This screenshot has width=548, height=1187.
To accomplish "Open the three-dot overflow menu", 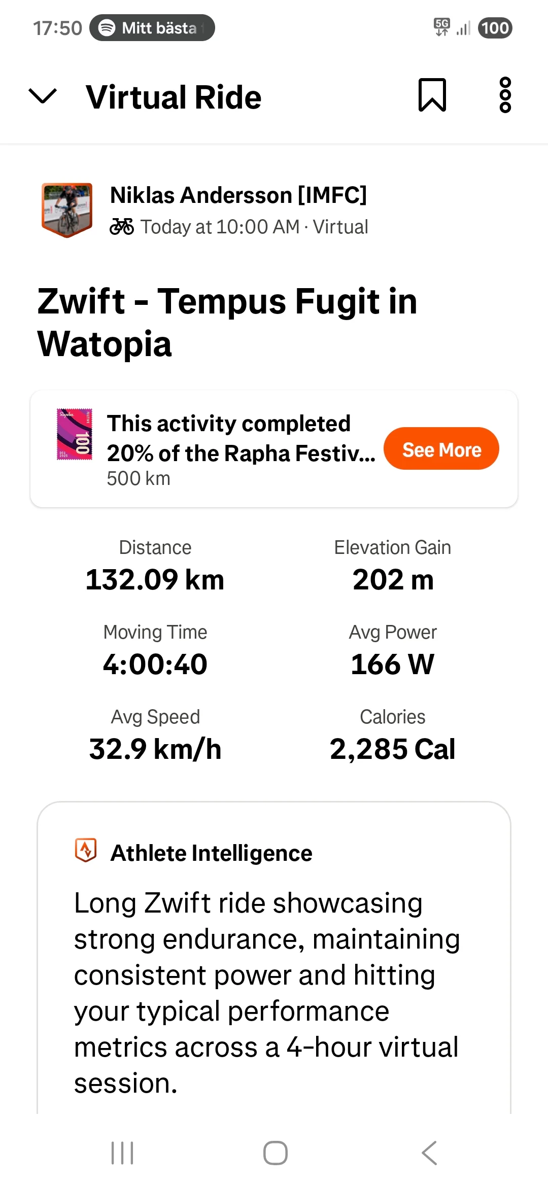I will (505, 95).
